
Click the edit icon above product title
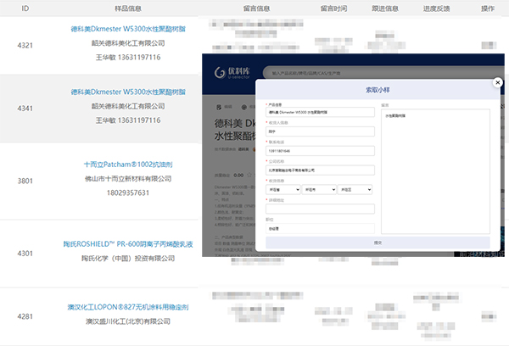pyautogui.click(x=219, y=107)
